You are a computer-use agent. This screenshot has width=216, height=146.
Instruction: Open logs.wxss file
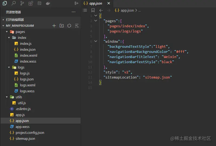click(27, 91)
